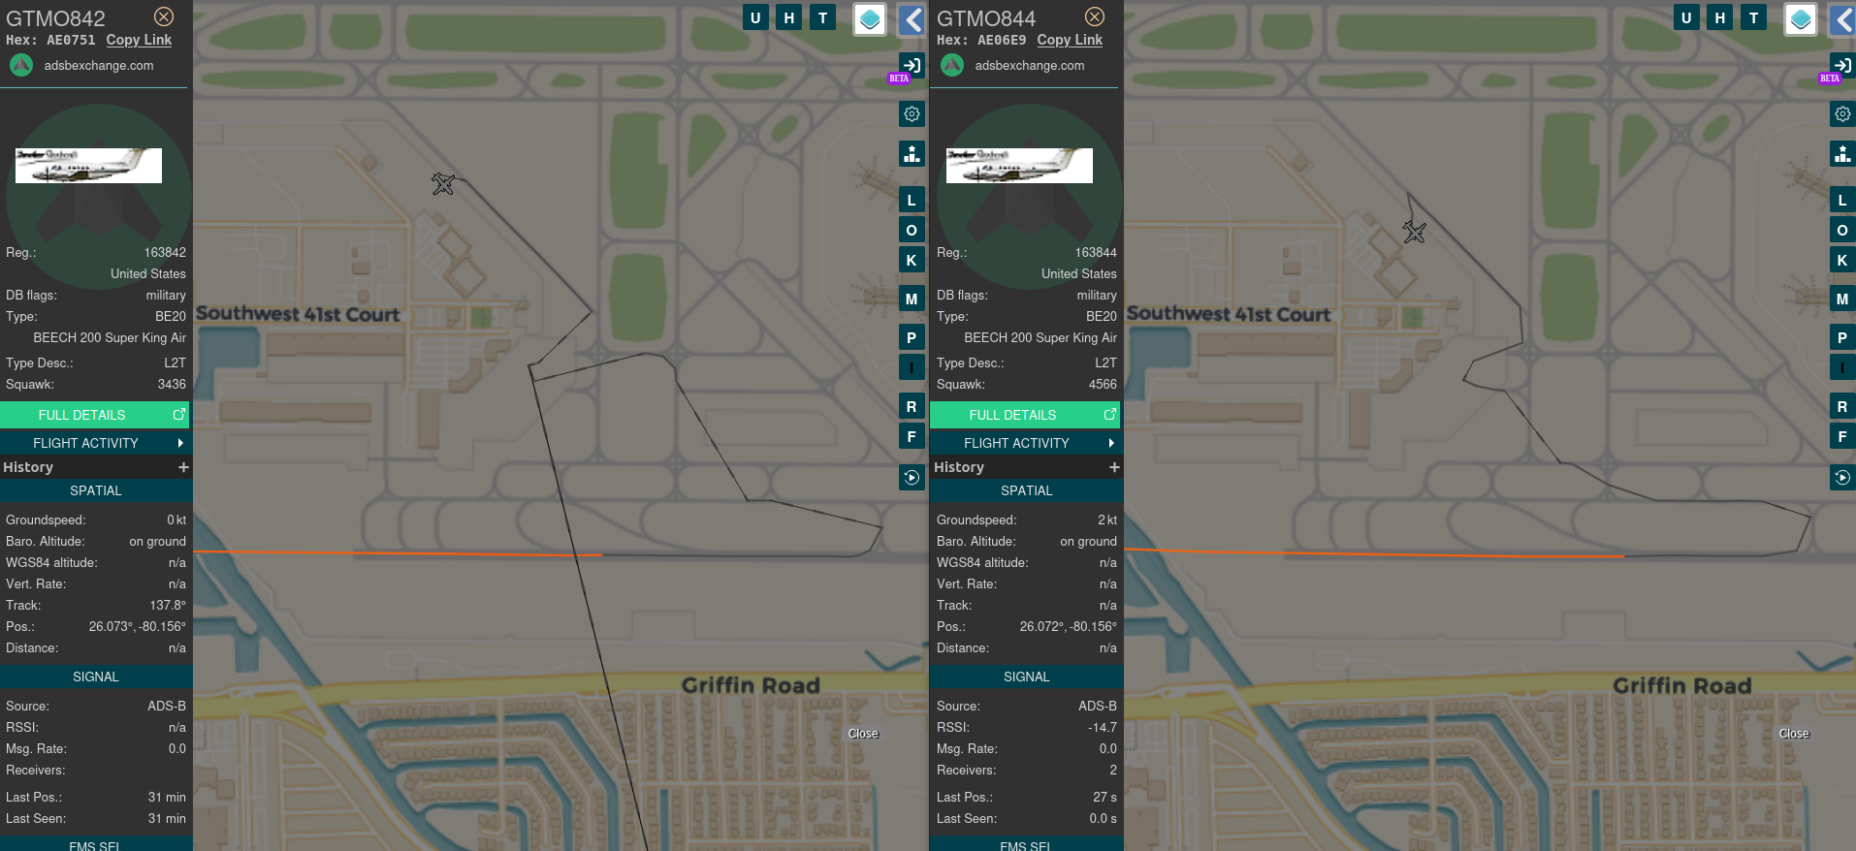Click T button on left map
Image resolution: width=1856 pixels, height=851 pixels.
tap(822, 17)
